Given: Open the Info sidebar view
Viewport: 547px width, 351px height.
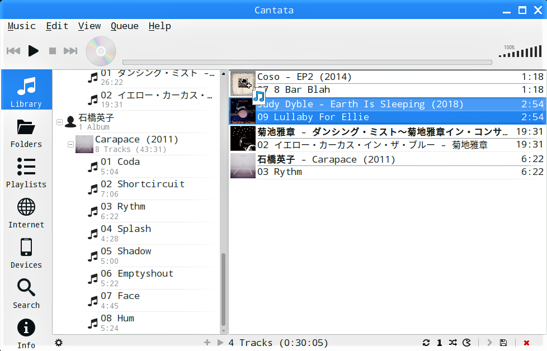Looking at the screenshot, I should (26, 334).
